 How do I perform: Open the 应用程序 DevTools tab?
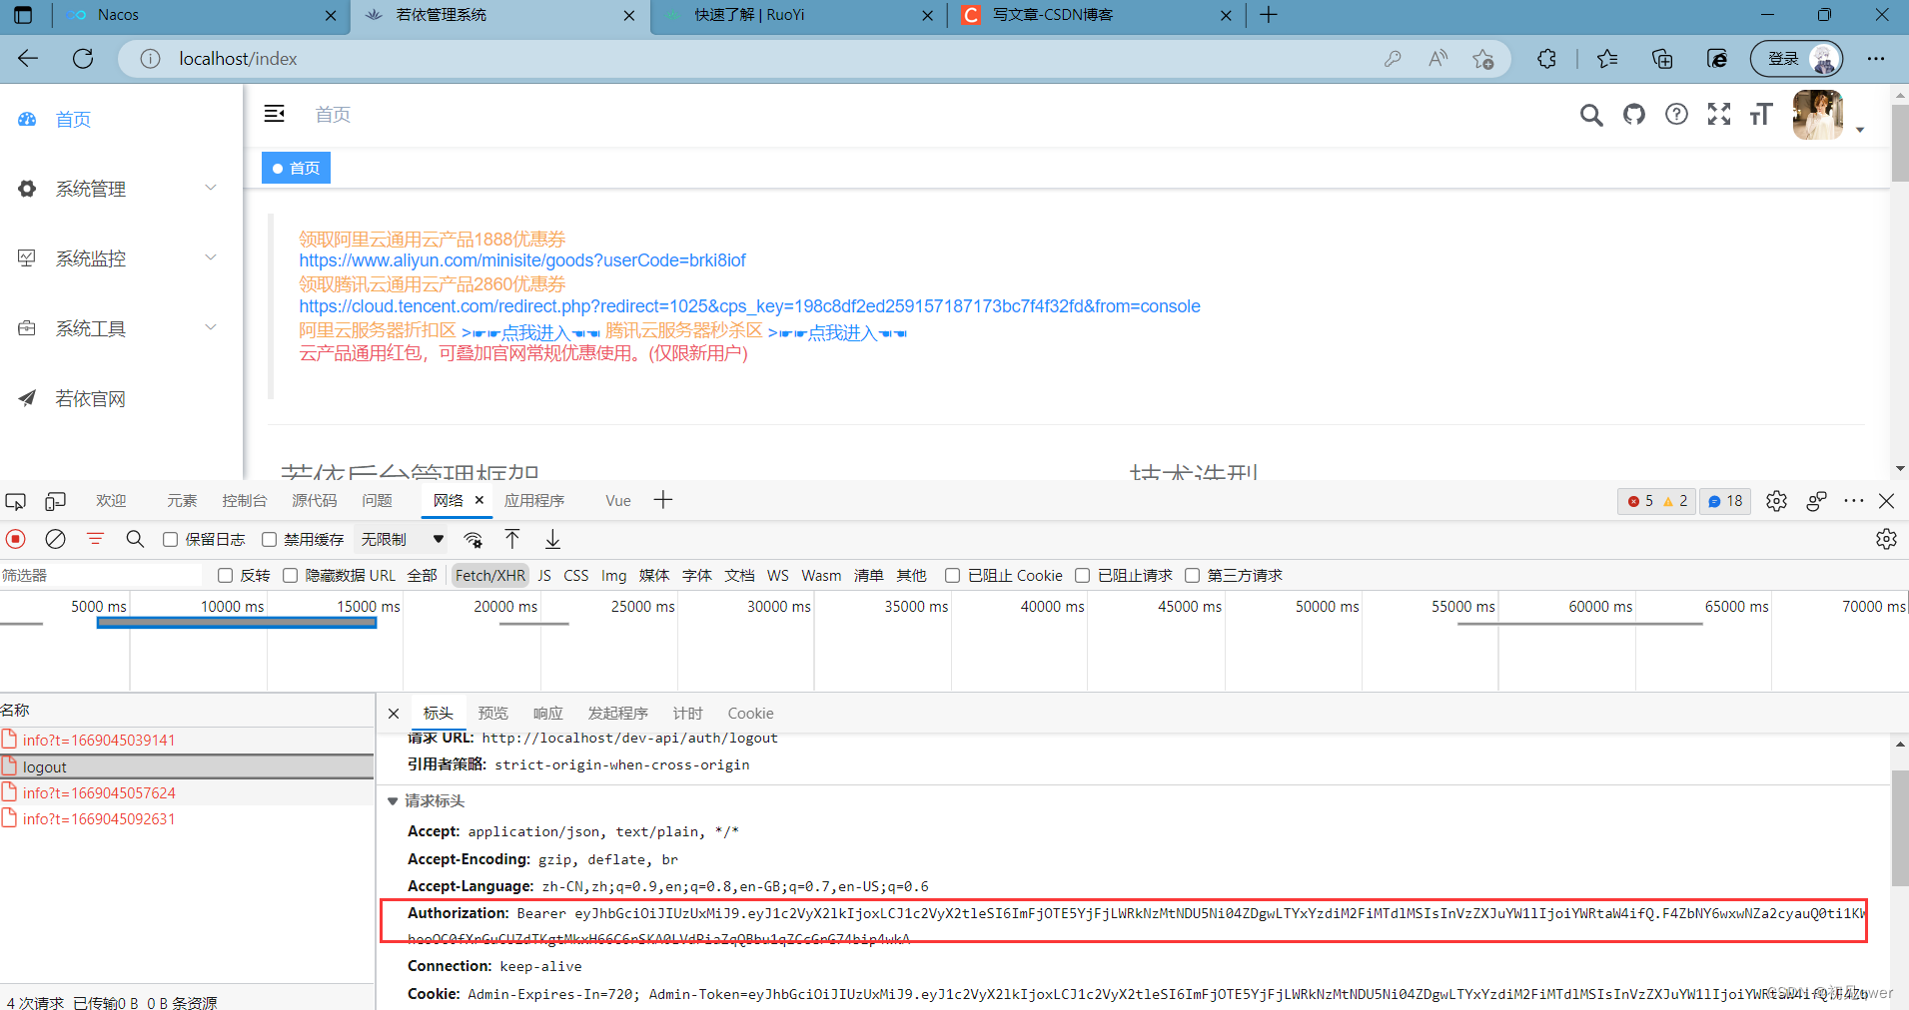click(534, 501)
